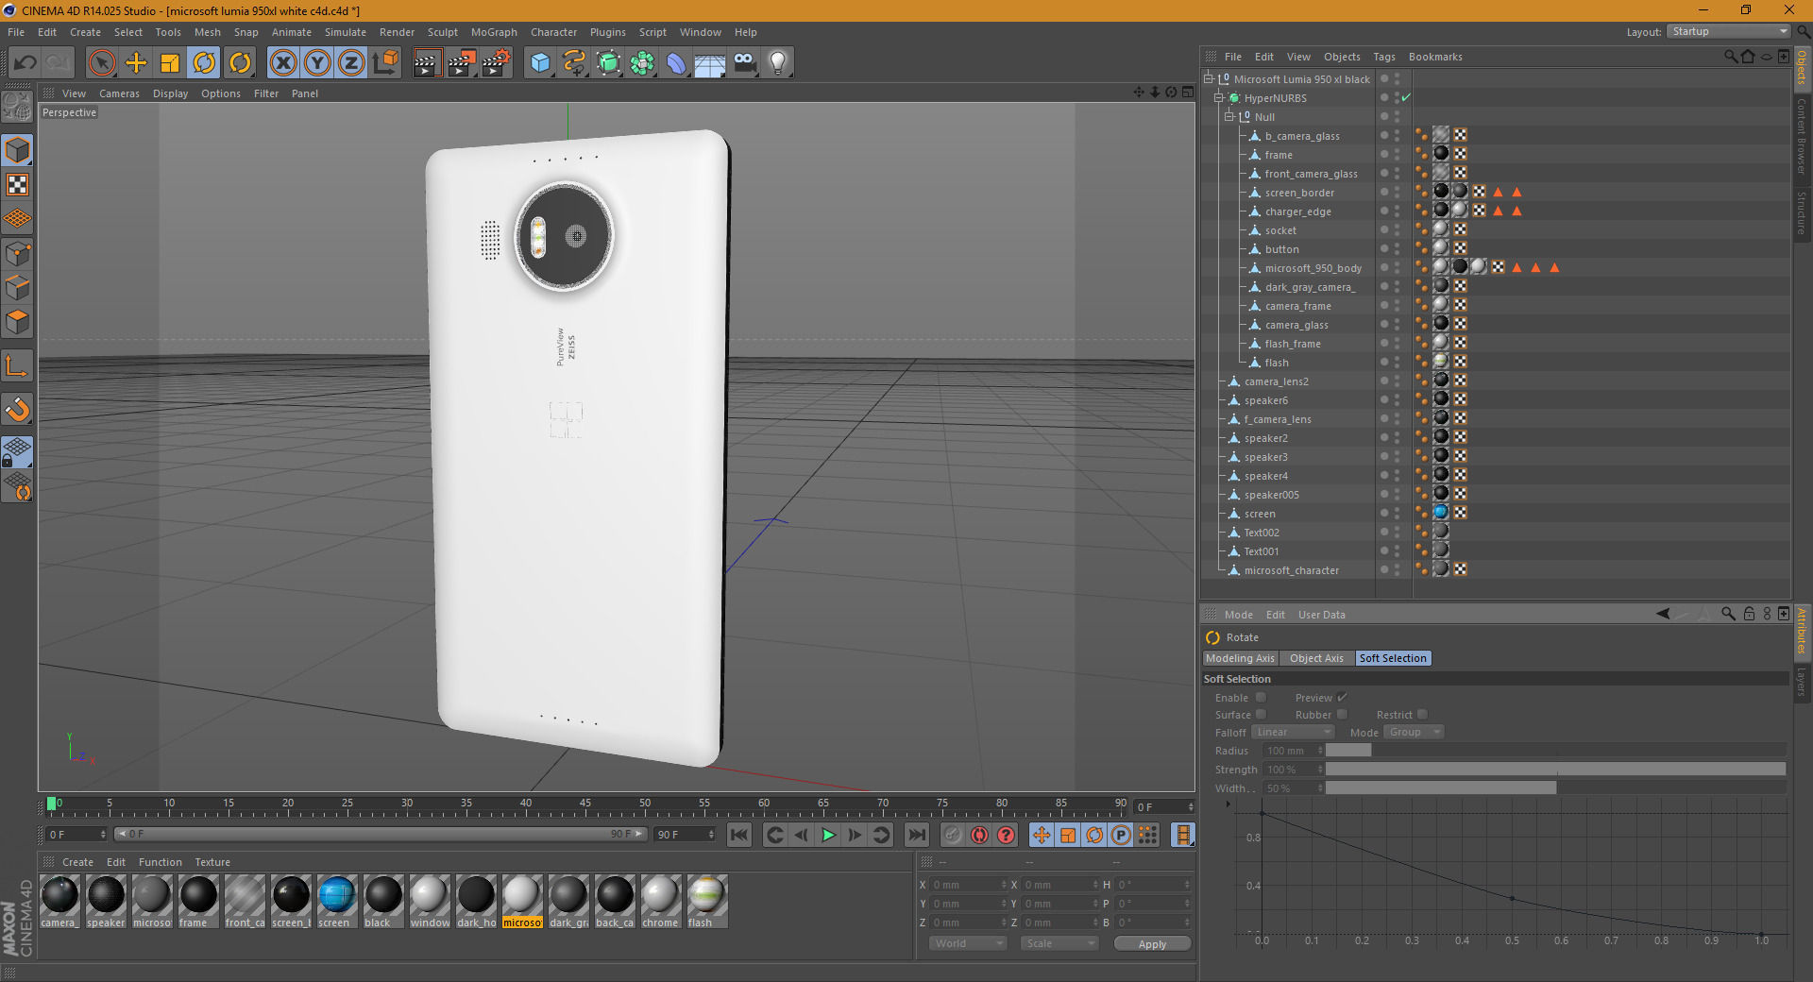Viewport: 1813px width, 982px height.
Task: Toggle the Rubber checkbox
Action: point(1343,715)
